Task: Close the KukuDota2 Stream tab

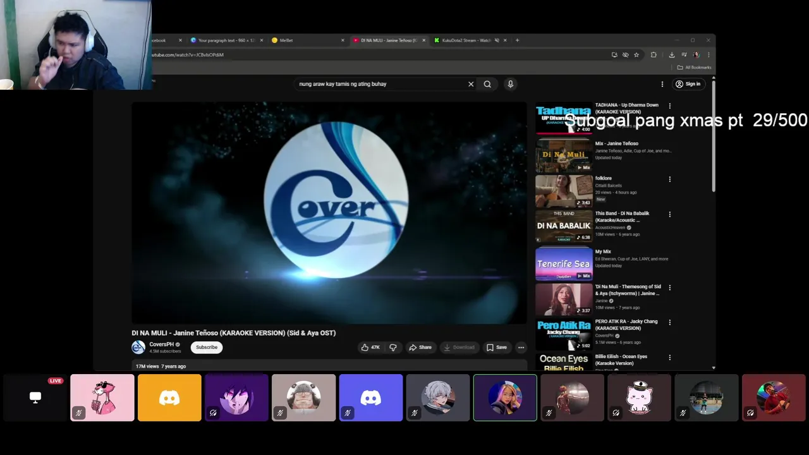Action: tap(506, 40)
